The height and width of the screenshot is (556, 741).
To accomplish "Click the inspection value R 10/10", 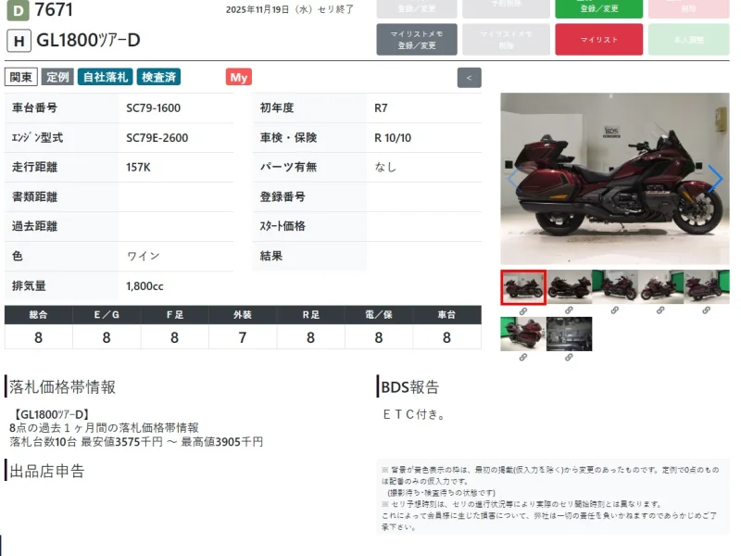I will tap(393, 137).
